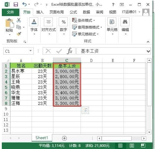
Task: Click the 粘贴 paste clipboard icon
Action: coord(10,23)
